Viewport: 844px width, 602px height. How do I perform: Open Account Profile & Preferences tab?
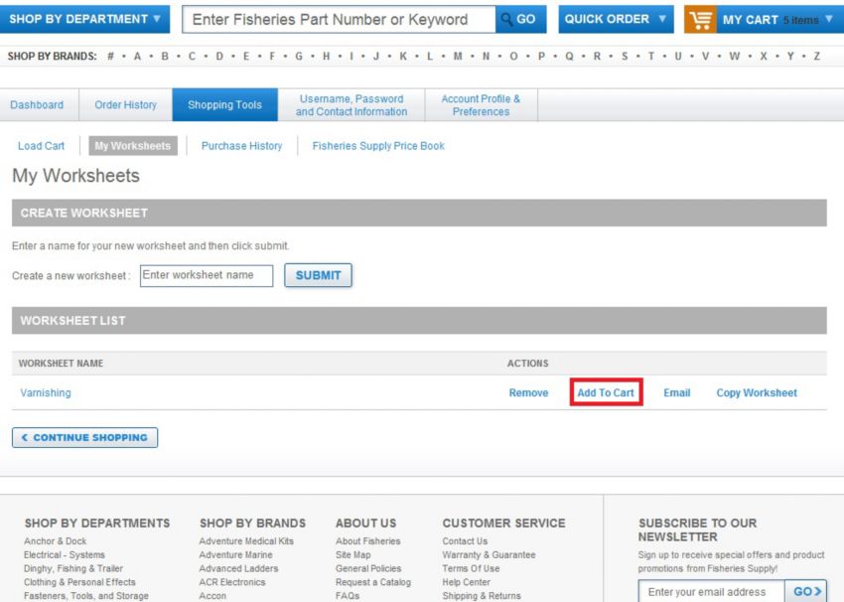tap(481, 105)
